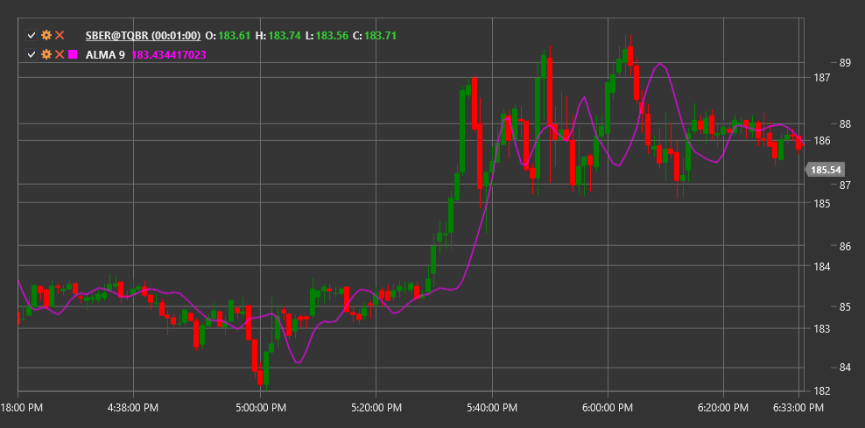
Task: Click the magenta ALMA color swatch
Action: coord(73,54)
